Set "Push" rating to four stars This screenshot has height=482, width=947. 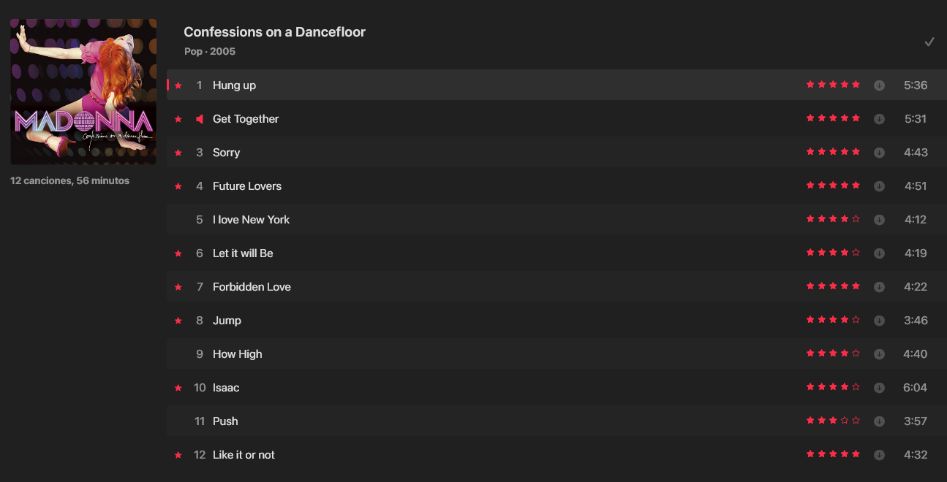click(x=845, y=421)
